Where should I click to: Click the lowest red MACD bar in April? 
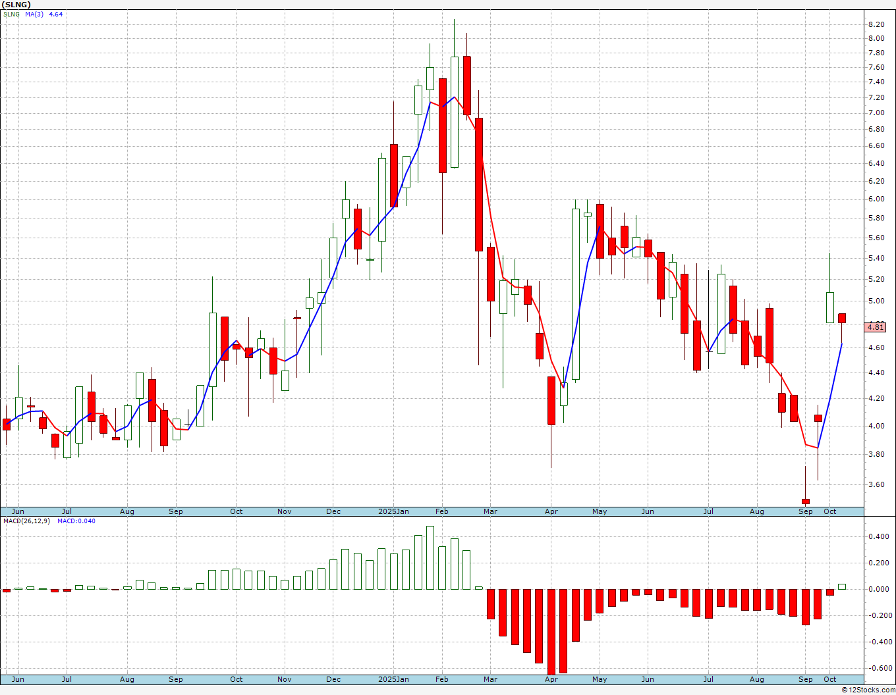coord(551,632)
